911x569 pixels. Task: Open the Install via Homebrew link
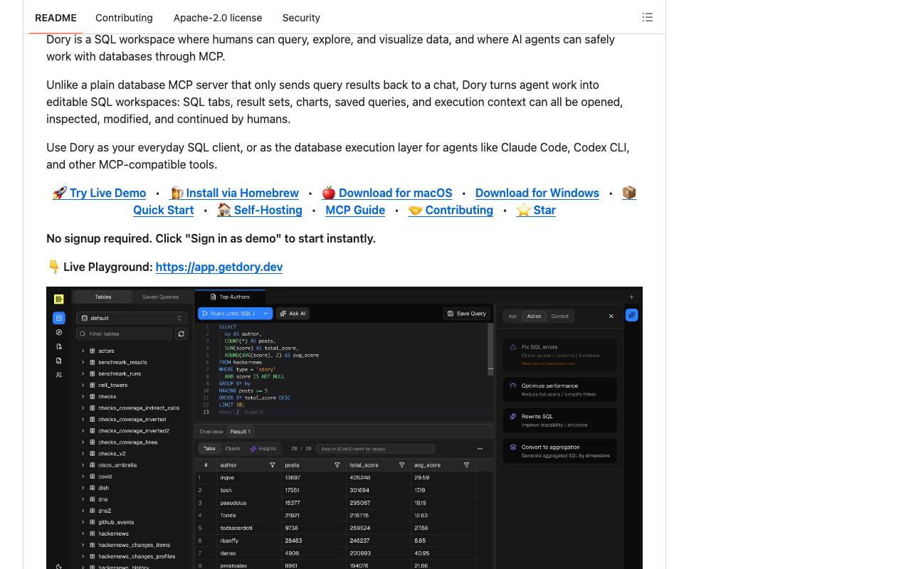[x=234, y=193]
